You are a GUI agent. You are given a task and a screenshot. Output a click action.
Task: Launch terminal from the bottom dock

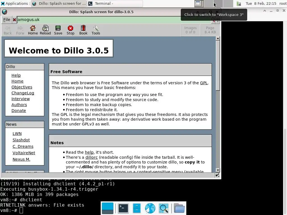click(x=123, y=208)
